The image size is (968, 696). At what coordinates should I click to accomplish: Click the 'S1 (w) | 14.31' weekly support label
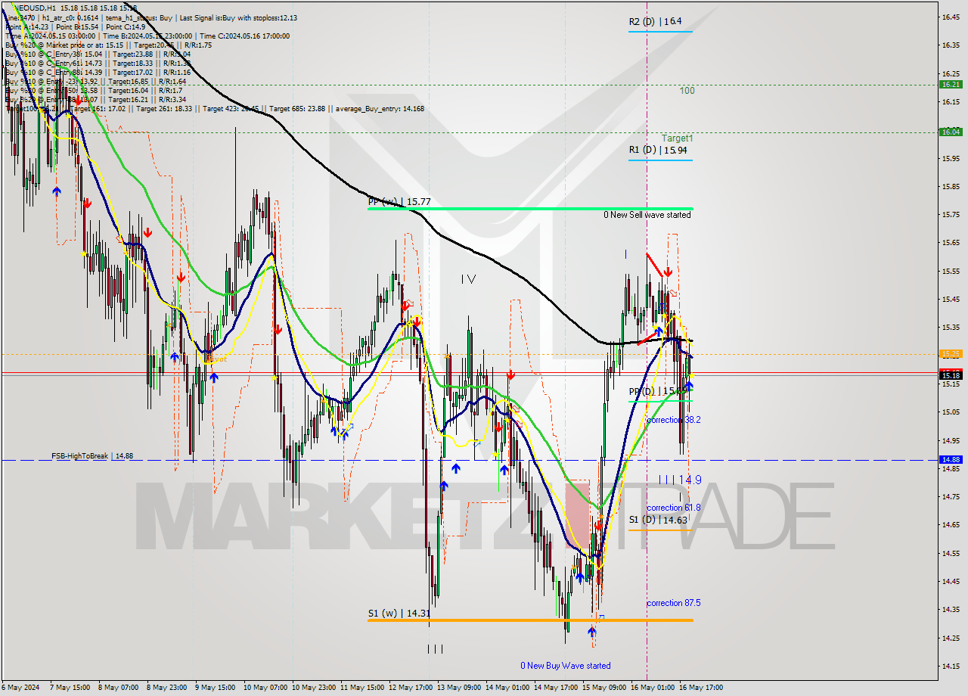pyautogui.click(x=399, y=614)
